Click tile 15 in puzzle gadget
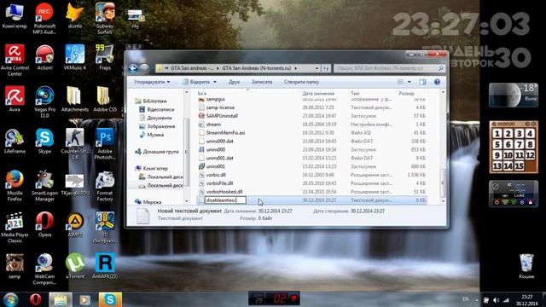The width and height of the screenshot is (546, 307). coord(520,166)
